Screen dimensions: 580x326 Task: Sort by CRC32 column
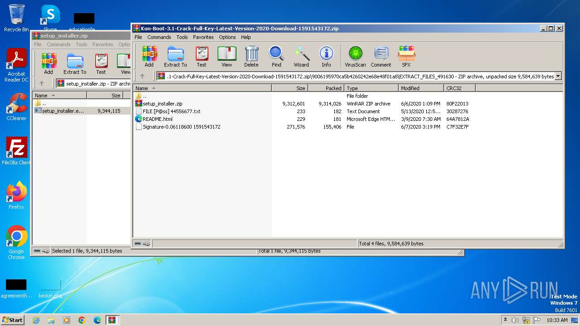[459, 88]
